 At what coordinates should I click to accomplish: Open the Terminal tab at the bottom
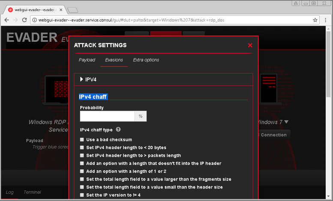[x=32, y=192]
